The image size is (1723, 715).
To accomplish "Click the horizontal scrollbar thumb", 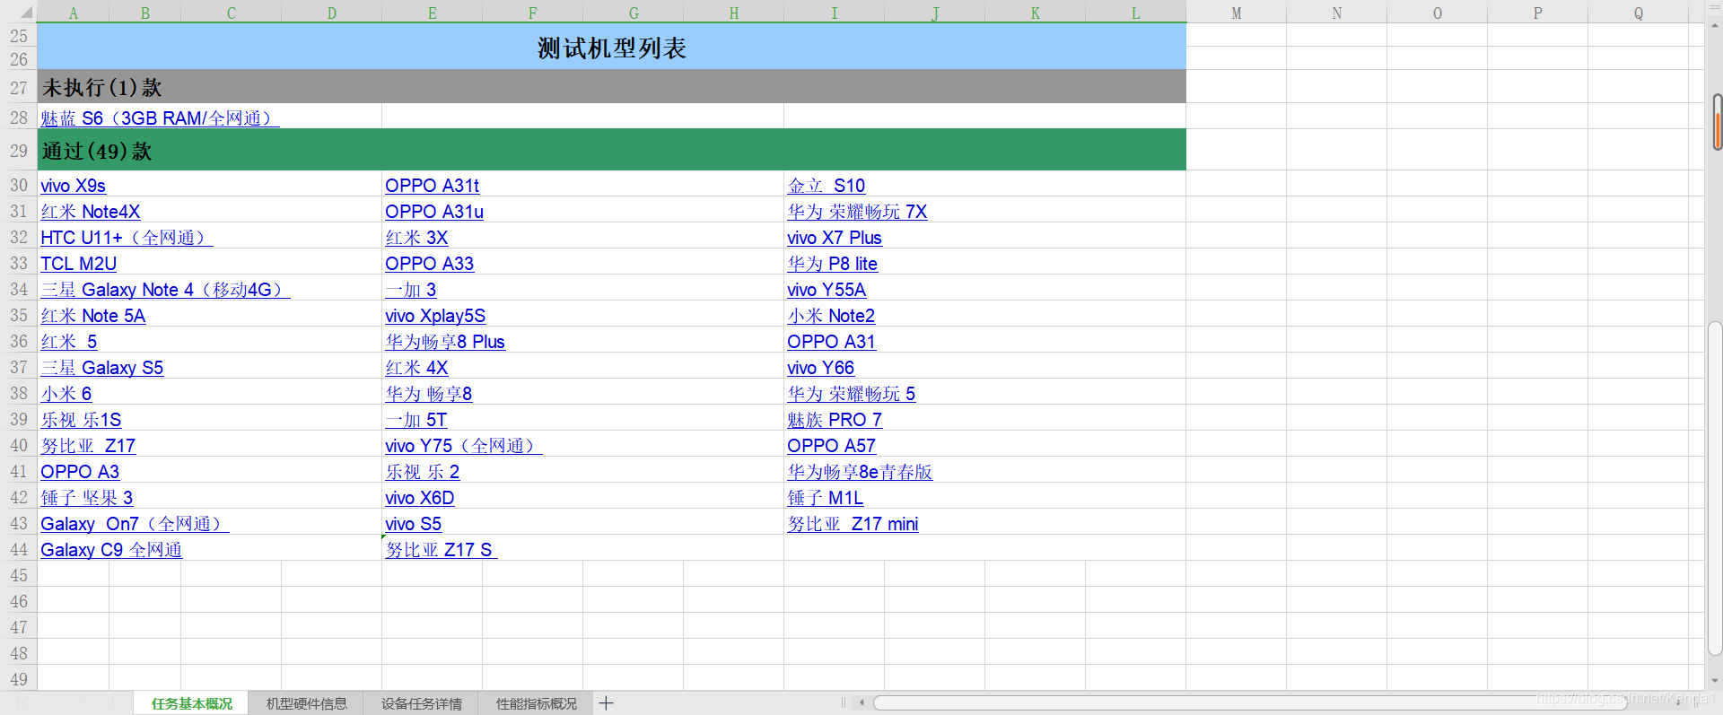I will click(1250, 703).
